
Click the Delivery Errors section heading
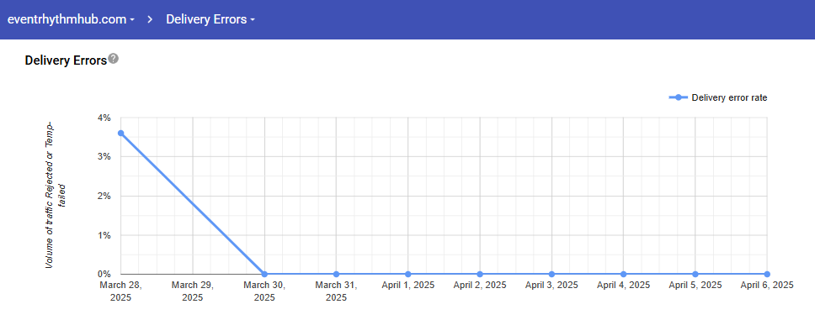[66, 60]
